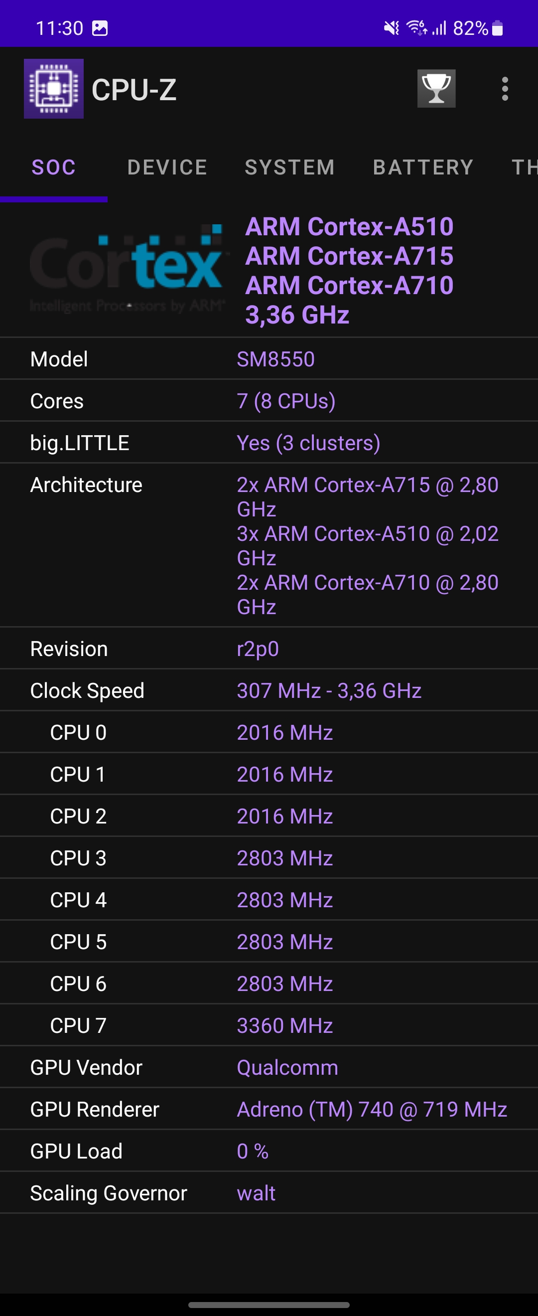Viewport: 538px width, 1316px height.
Task: Select the SOC tab
Action: (x=54, y=167)
